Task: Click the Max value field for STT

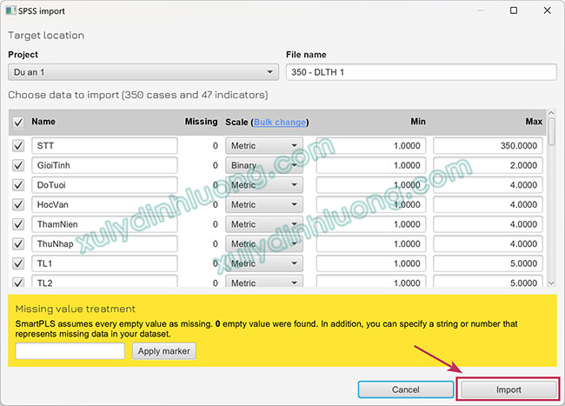Action: 491,145
